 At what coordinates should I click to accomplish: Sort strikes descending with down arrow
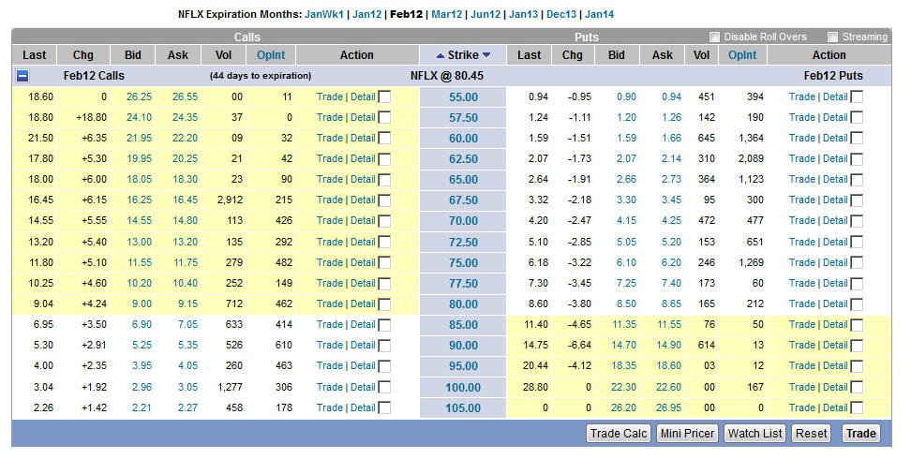tap(486, 55)
